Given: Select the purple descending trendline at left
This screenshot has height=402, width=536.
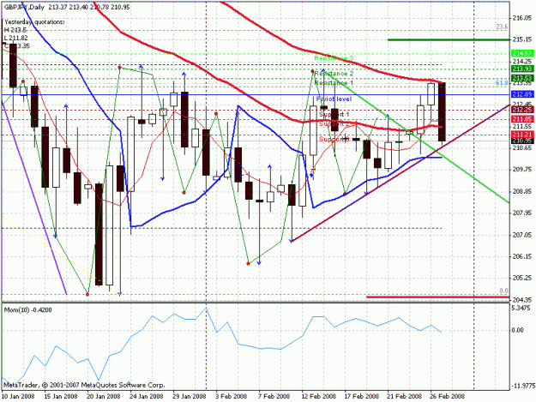Looking at the screenshot, I should click(x=34, y=198).
